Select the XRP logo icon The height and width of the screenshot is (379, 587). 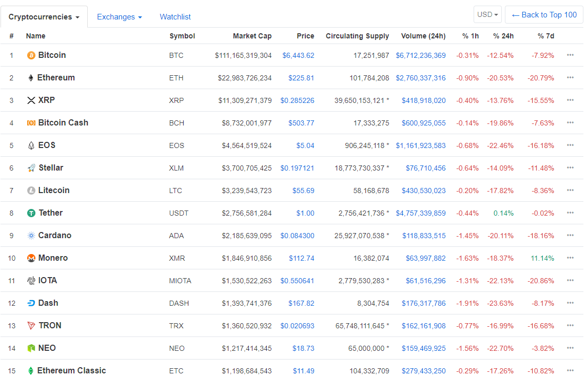[31, 100]
